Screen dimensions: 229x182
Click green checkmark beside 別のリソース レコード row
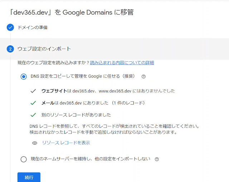click(33, 115)
